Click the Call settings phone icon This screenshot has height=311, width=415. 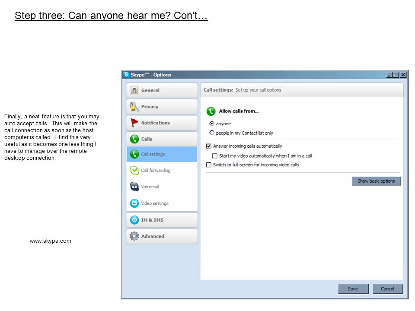(x=134, y=154)
